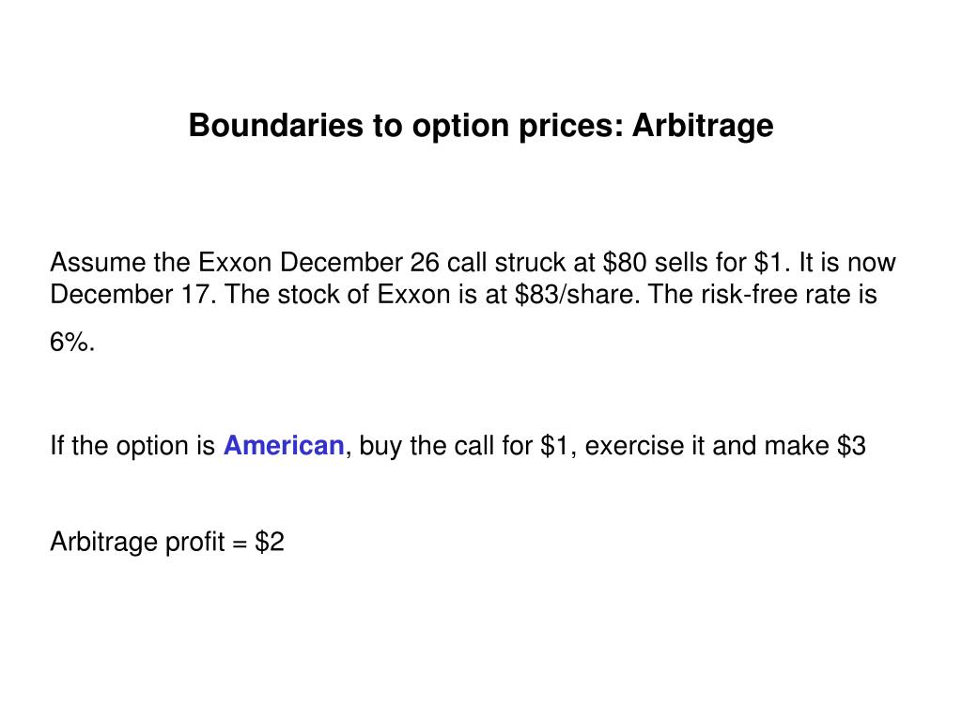Click the $80 strike price text

pyautogui.click(x=625, y=263)
